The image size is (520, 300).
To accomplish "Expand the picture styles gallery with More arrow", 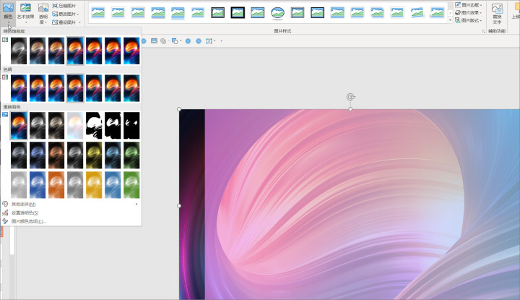I will [x=450, y=20].
